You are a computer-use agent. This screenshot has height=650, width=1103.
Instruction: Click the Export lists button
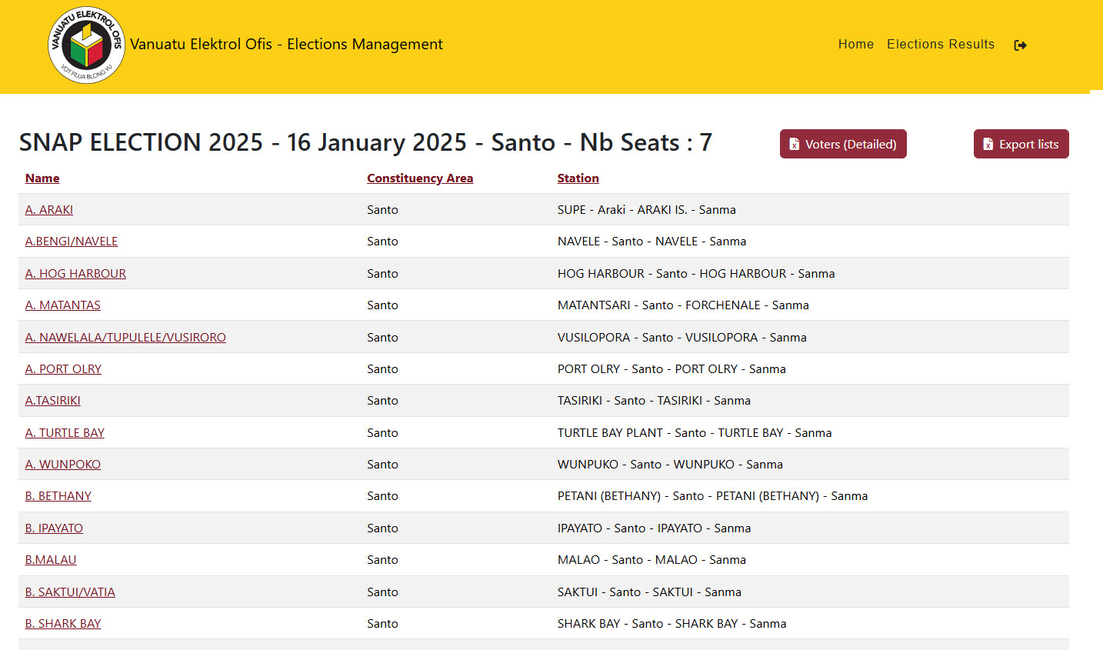[x=1020, y=144]
